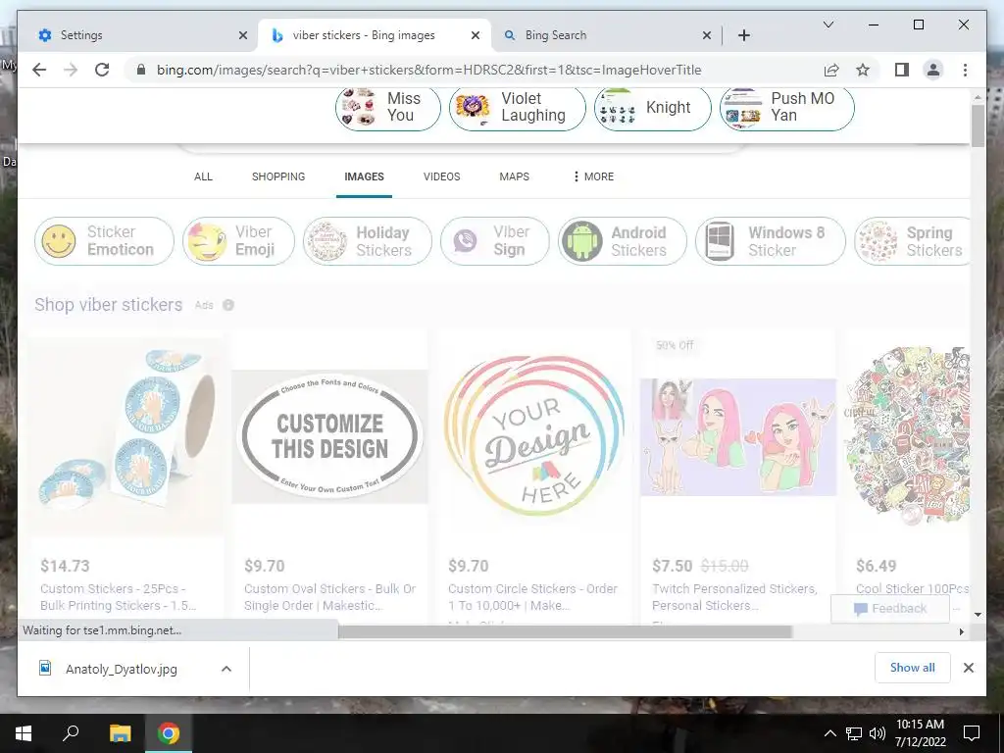This screenshot has height=753, width=1004.
Task: Click the vertical scrollbar down arrow
Action: (x=978, y=615)
